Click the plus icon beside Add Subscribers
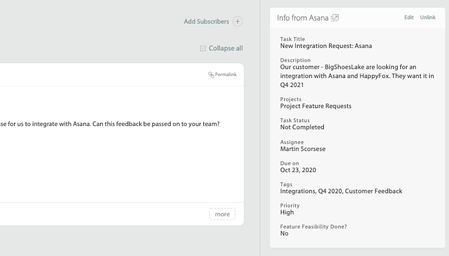 point(237,21)
